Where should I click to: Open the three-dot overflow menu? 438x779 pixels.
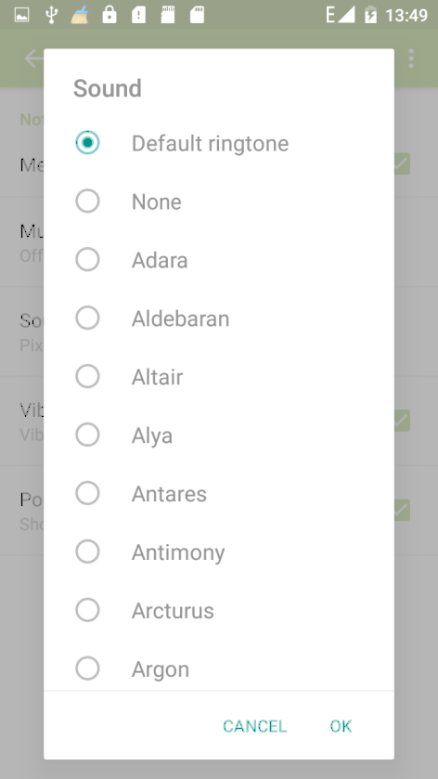pos(411,58)
